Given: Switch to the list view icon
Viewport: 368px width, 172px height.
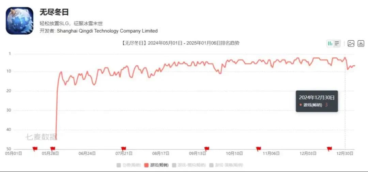Looking at the screenshot, I should pos(337,43).
